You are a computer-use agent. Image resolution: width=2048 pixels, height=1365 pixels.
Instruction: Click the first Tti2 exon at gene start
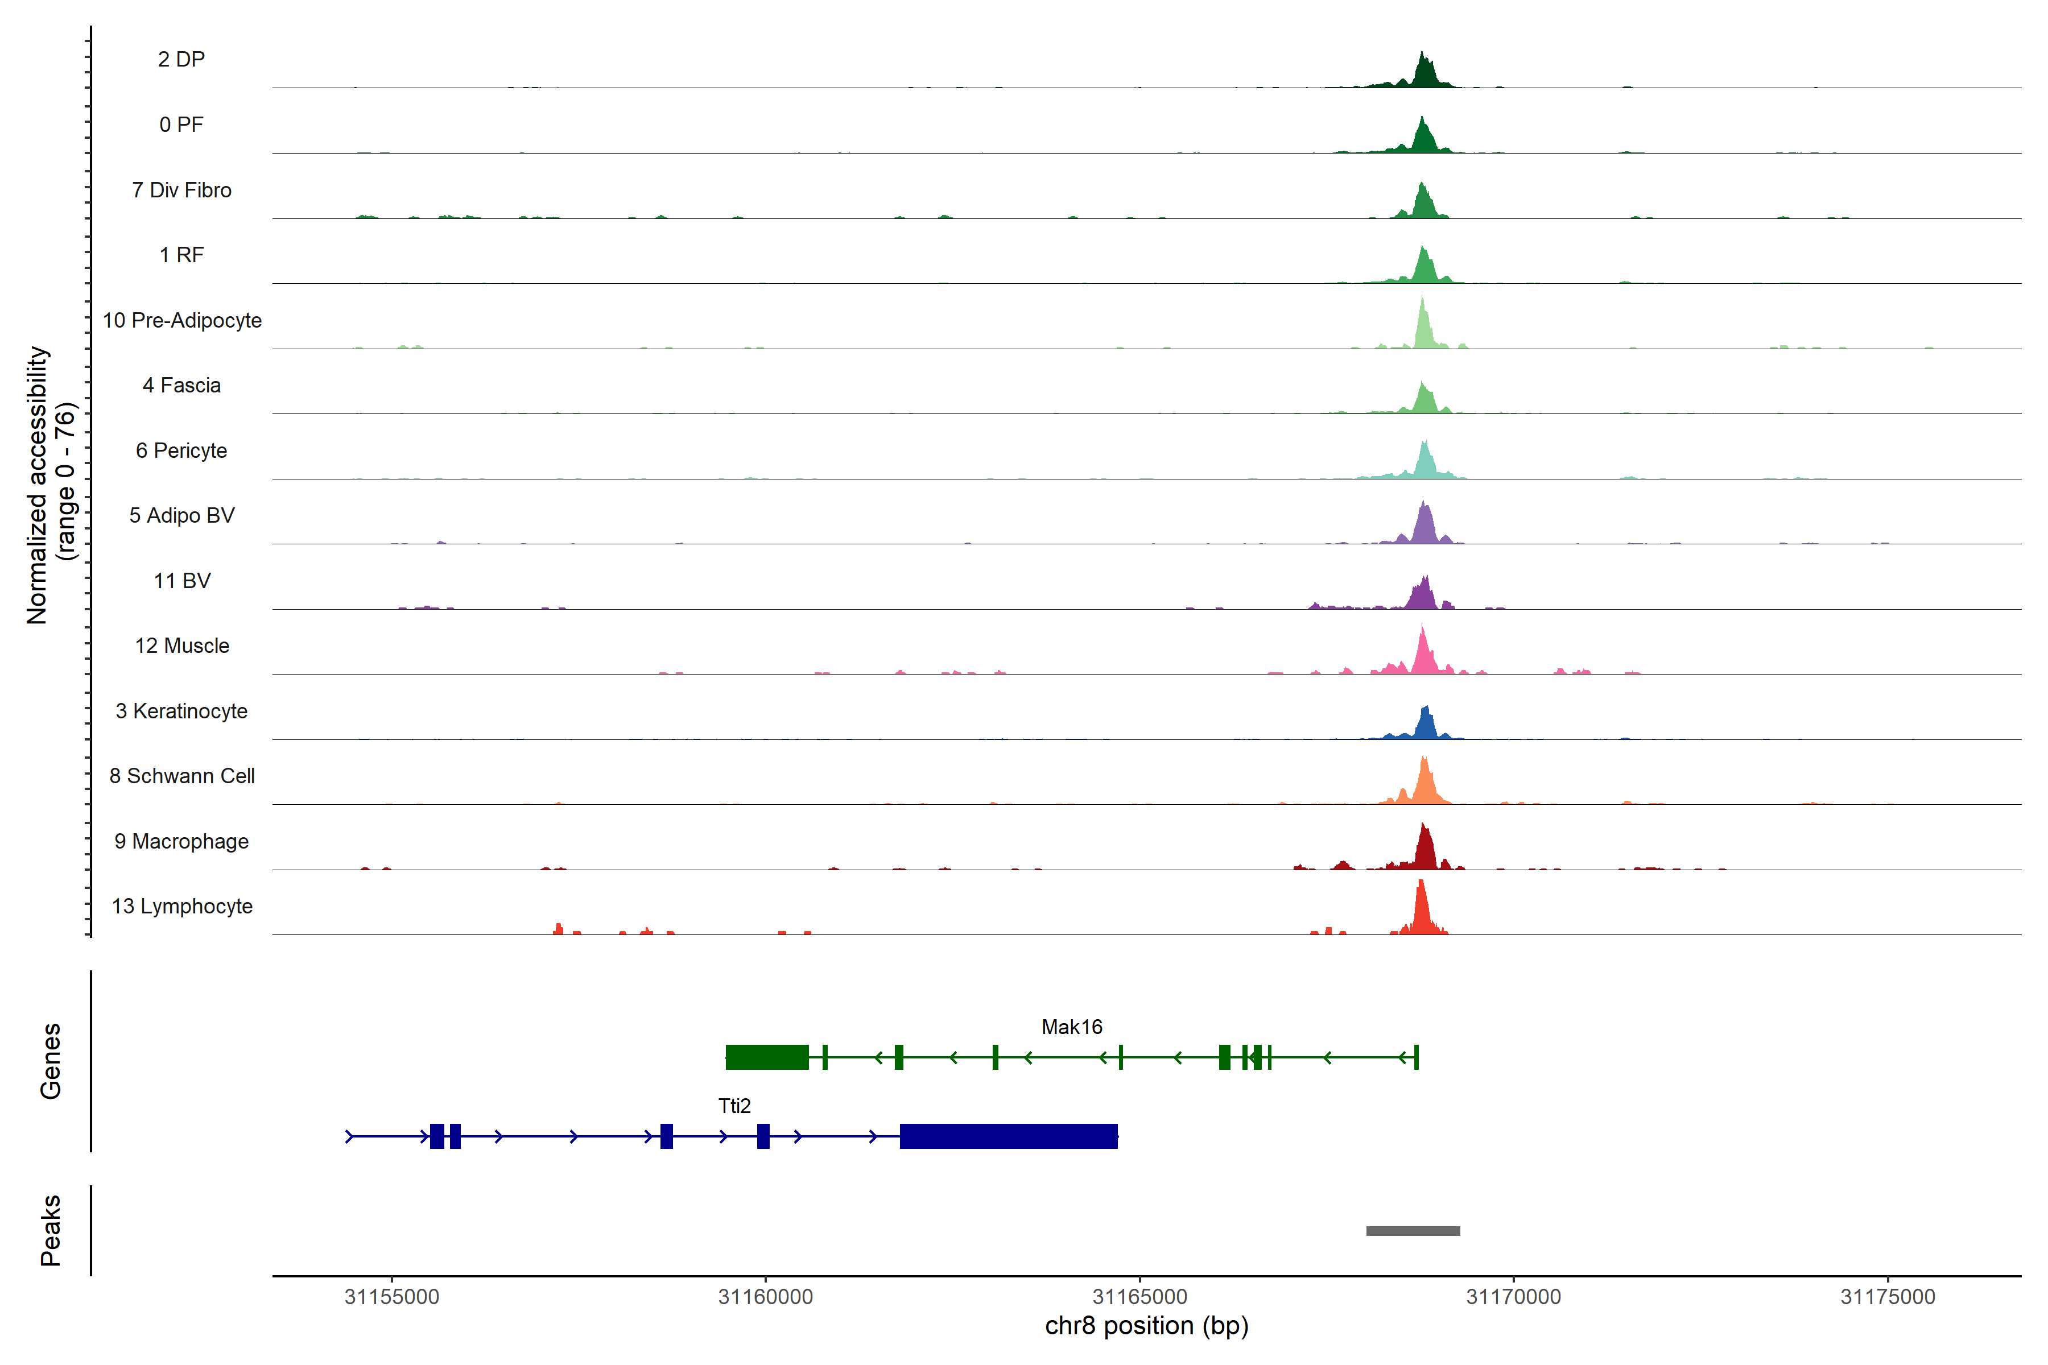pos(437,1136)
